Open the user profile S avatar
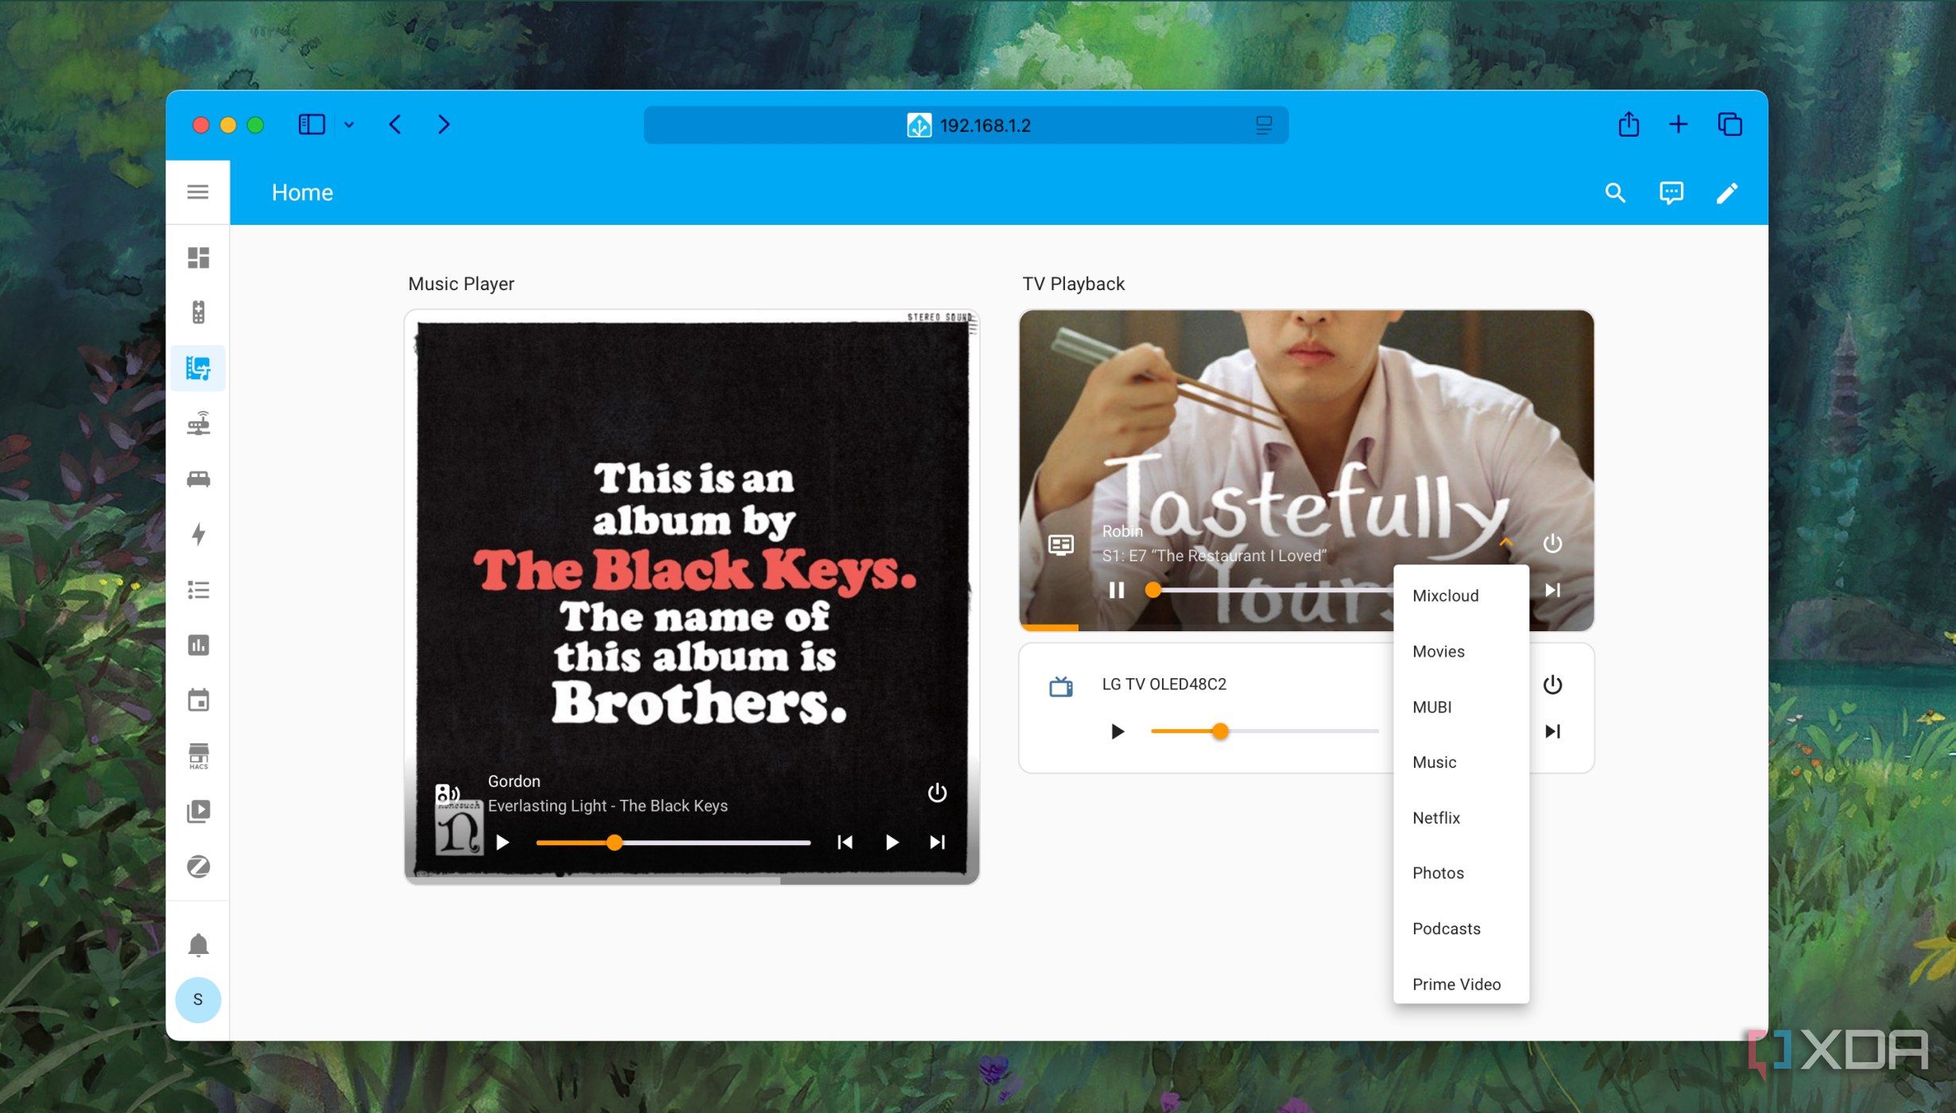 click(198, 1000)
